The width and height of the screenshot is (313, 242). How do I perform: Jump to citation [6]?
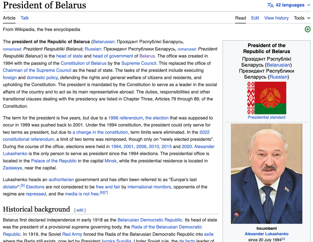102,193
